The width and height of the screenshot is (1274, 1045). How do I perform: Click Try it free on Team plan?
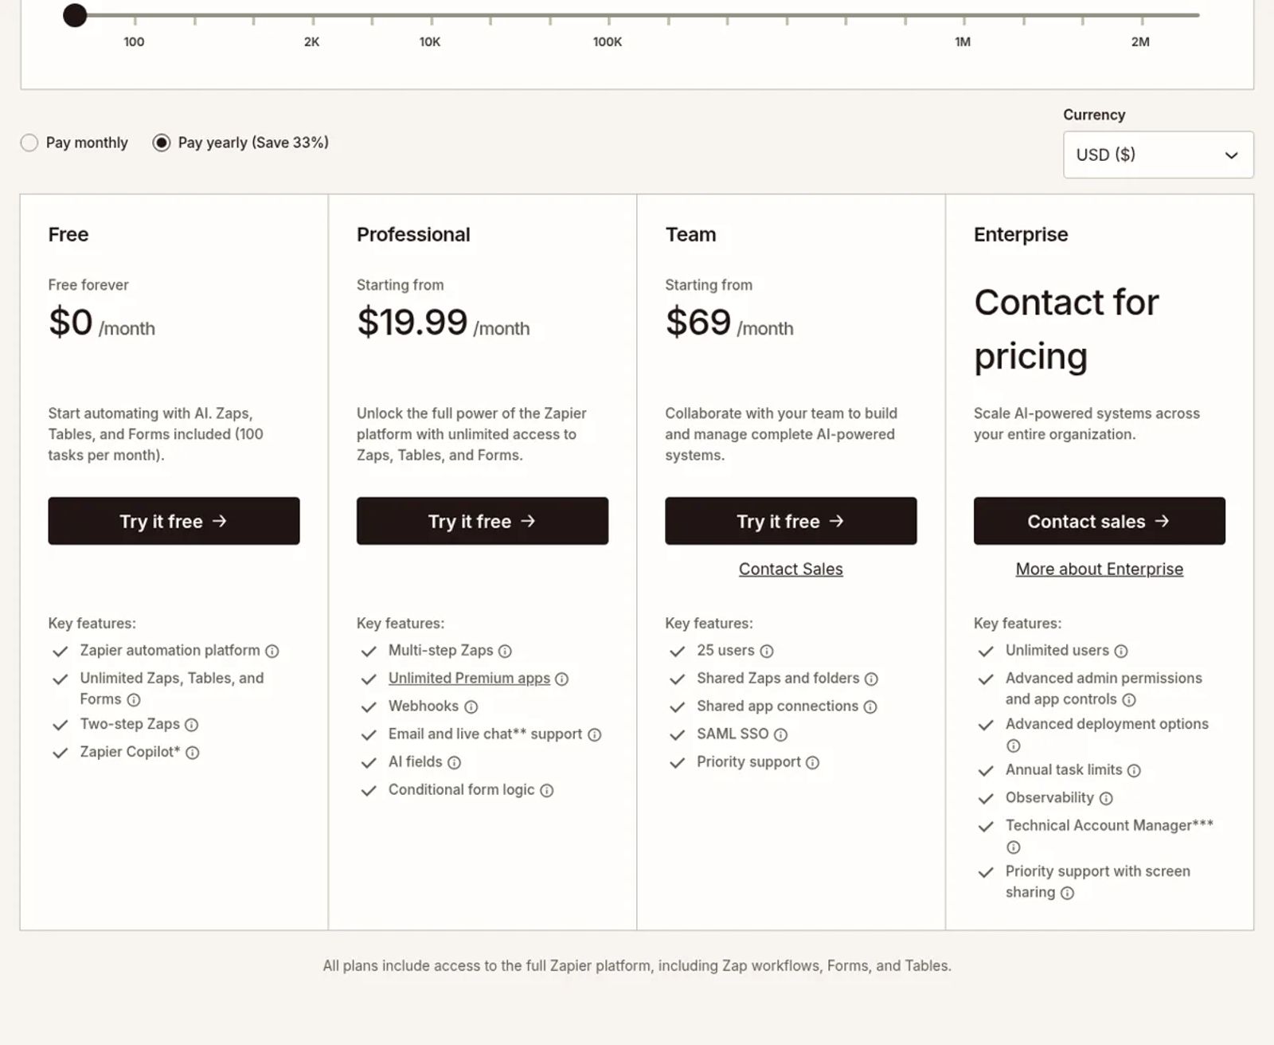791,522
